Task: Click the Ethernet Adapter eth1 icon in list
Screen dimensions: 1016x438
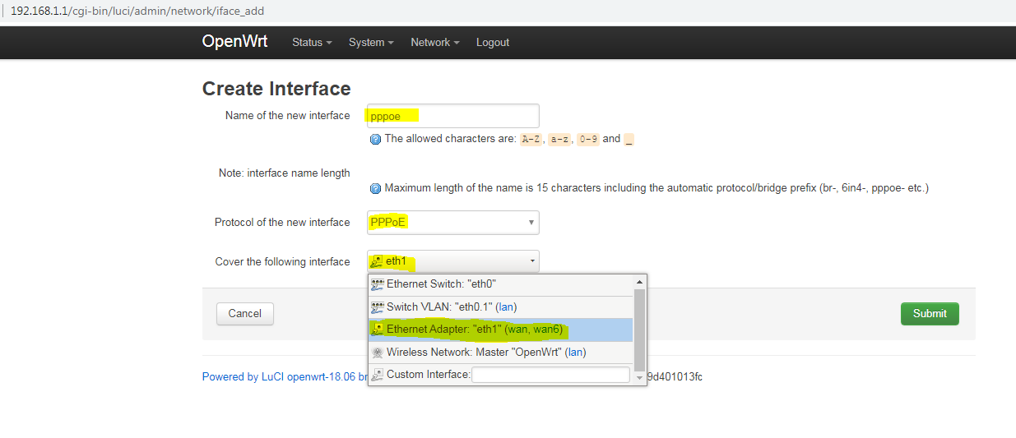Action: [378, 330]
